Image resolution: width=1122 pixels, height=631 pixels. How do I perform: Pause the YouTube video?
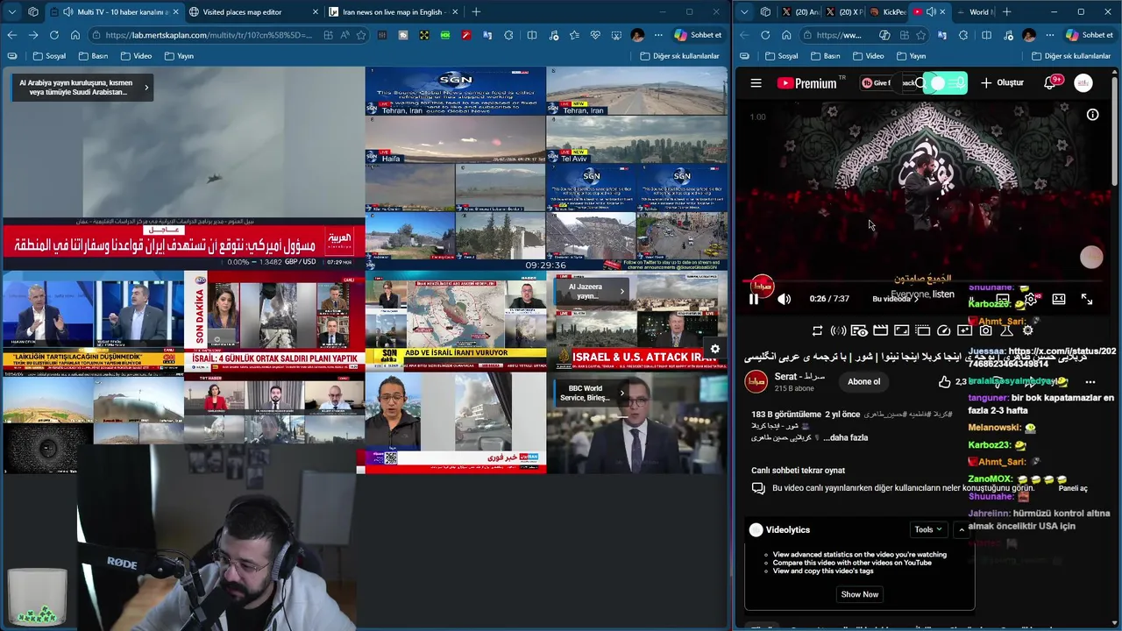pos(754,299)
